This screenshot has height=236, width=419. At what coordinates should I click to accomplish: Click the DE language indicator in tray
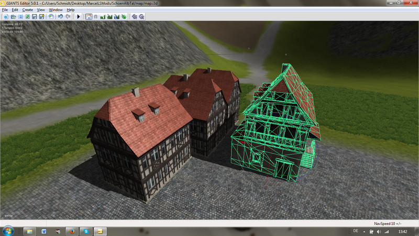(356, 231)
